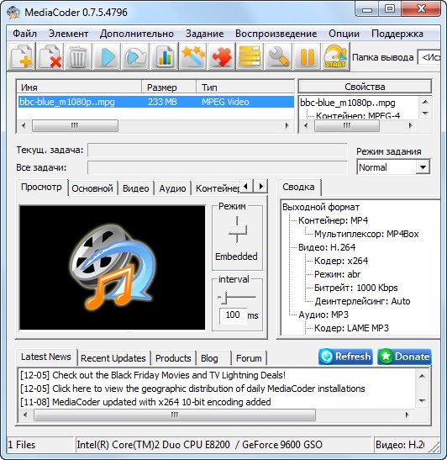
Task: Select the Контейнер: MP4 tree item
Action: (x=333, y=220)
